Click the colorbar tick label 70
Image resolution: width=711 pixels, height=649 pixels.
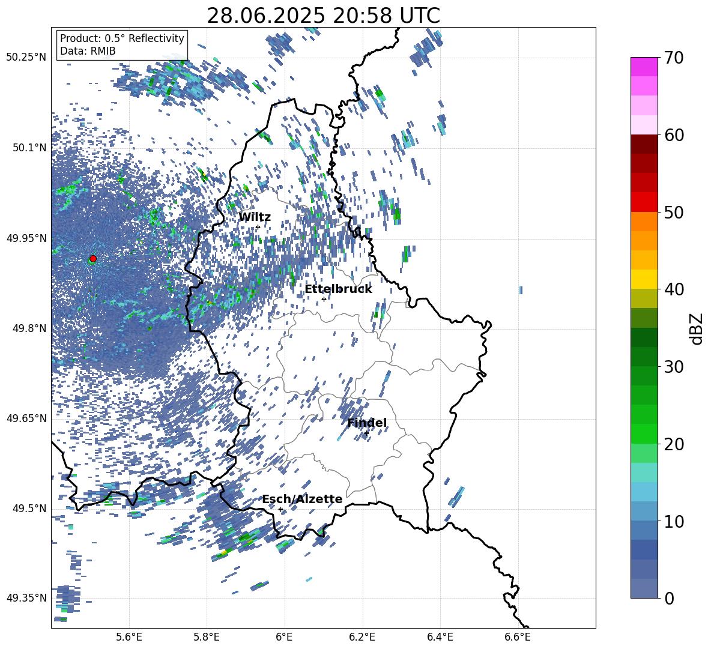point(674,58)
